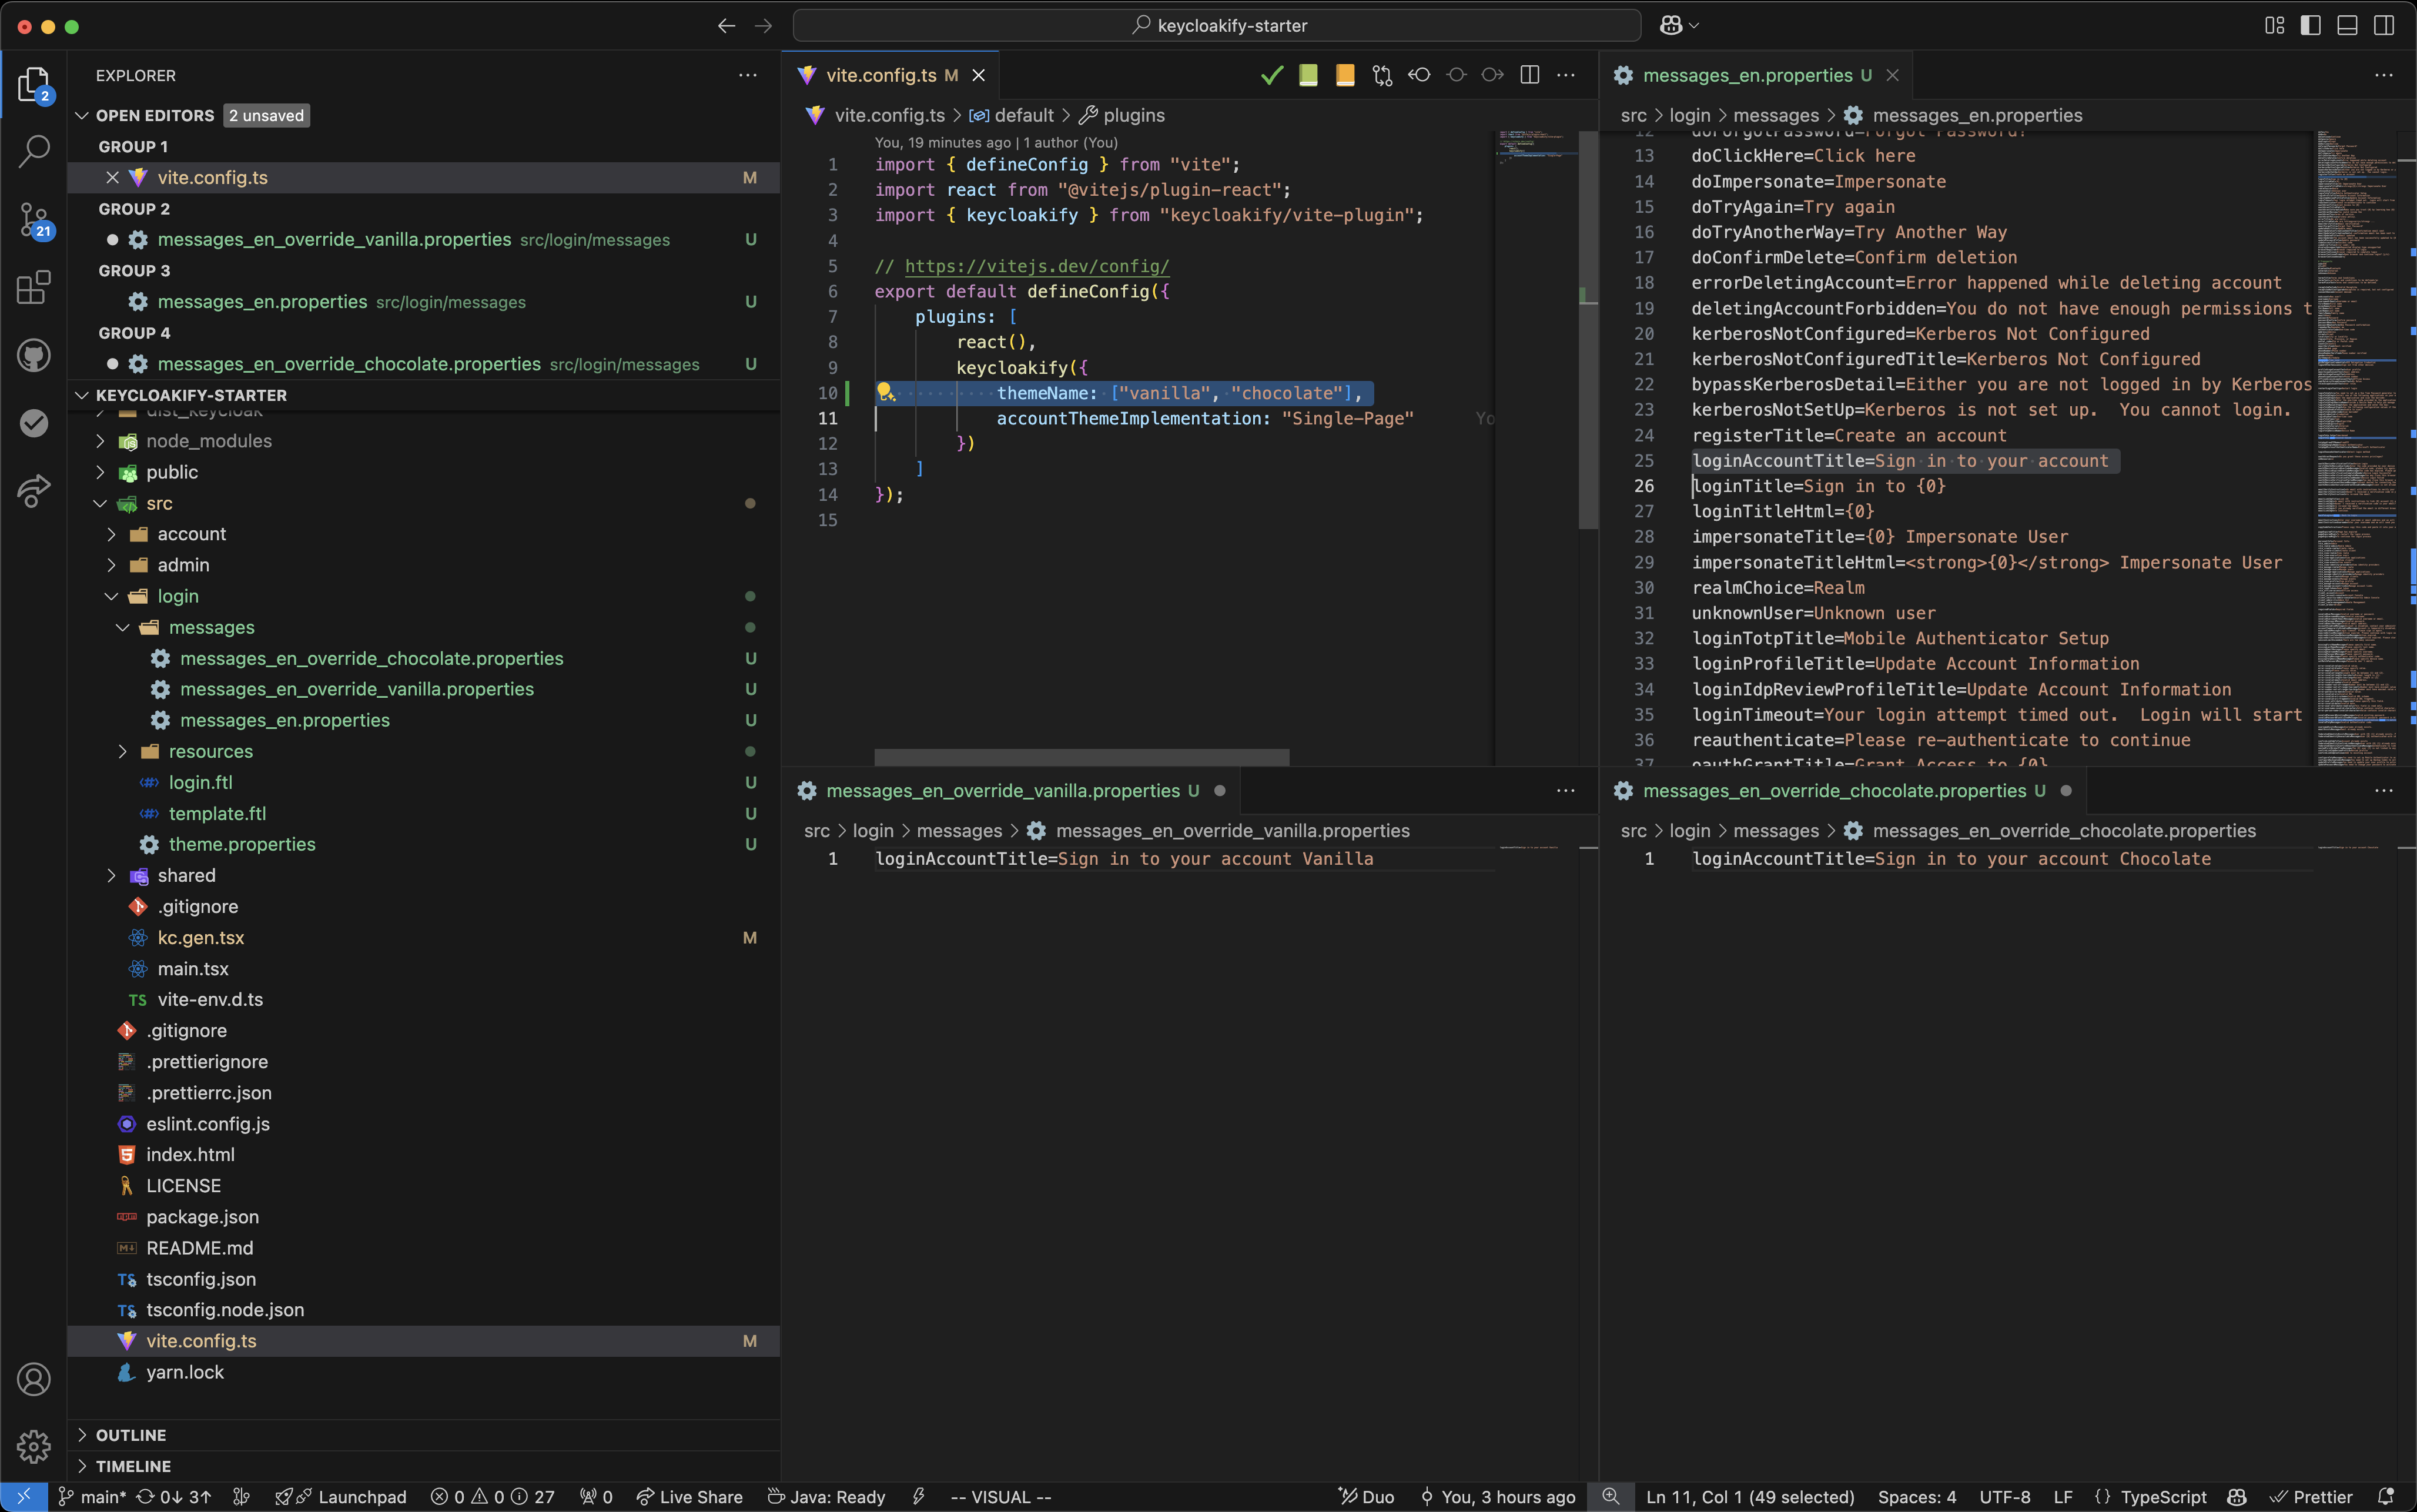Split the editor using the split icon
Viewport: 2417px width, 1512px height.
coord(1529,75)
